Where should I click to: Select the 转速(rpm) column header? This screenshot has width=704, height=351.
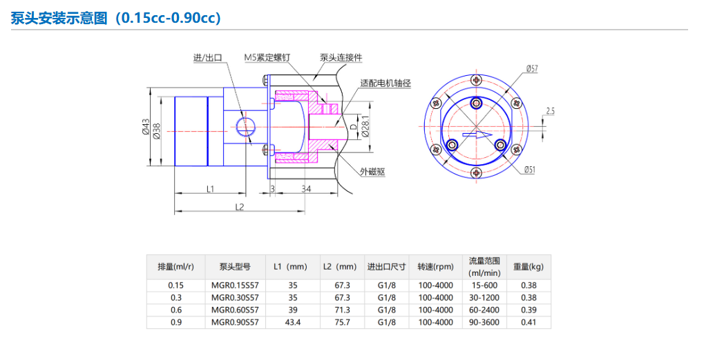coord(435,266)
